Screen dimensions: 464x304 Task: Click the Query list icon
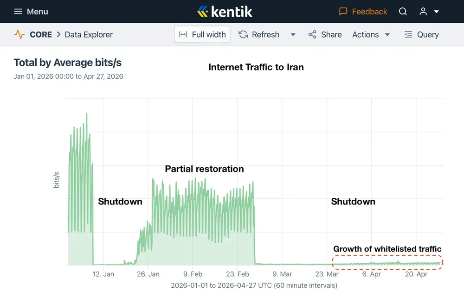coord(408,35)
